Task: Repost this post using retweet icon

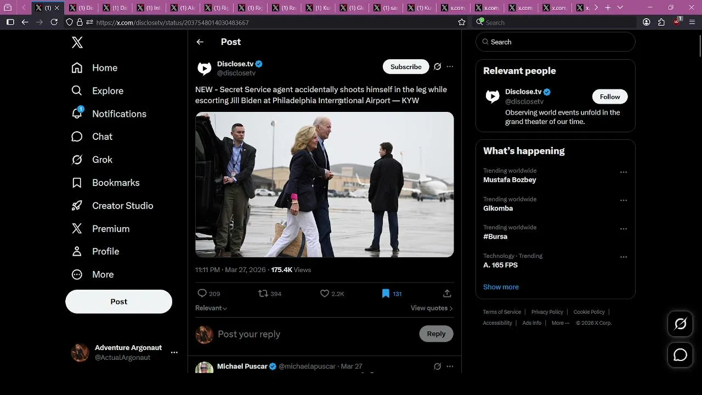Action: 263,294
